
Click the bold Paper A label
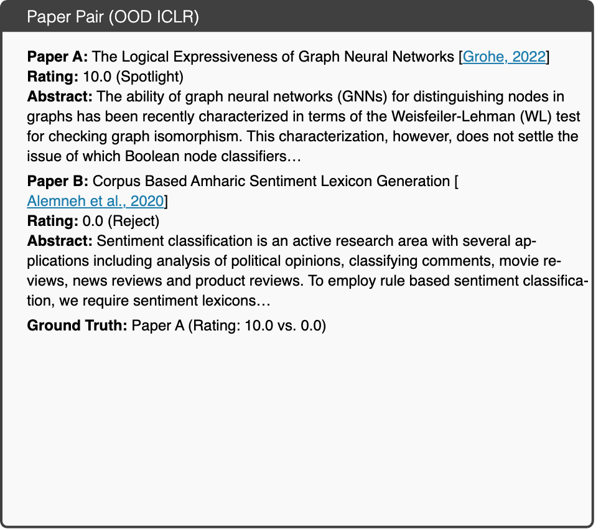coord(57,57)
